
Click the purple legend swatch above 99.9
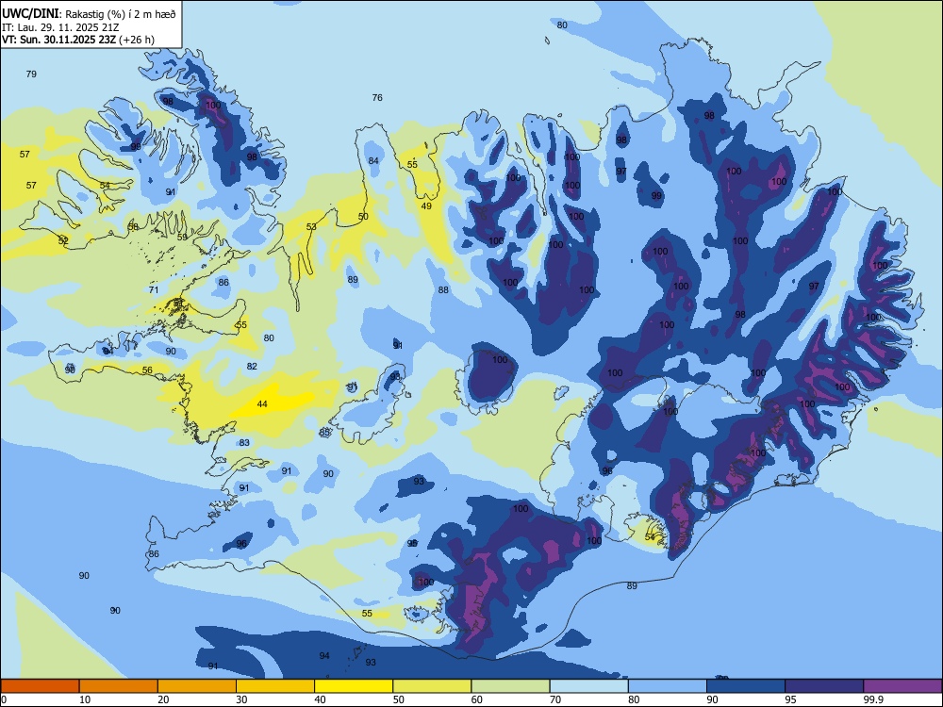902,686
